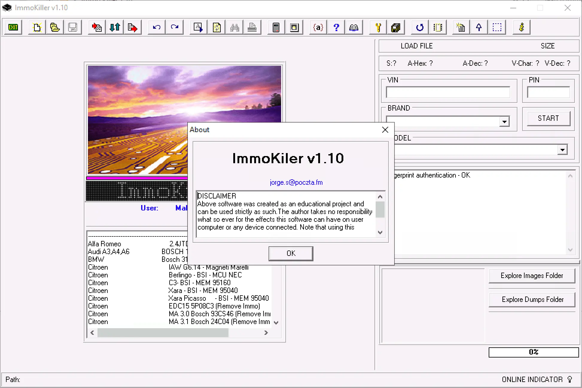This screenshot has height=388, width=582.
Task: Click the blue question mark help icon
Action: tap(336, 28)
